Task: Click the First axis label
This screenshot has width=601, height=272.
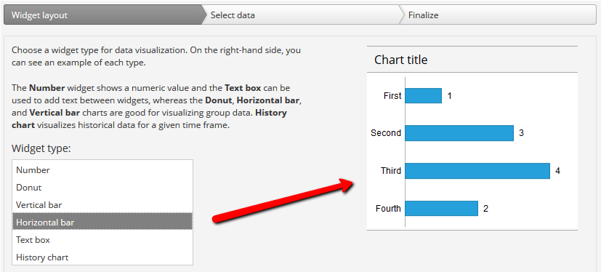Action: (x=392, y=95)
